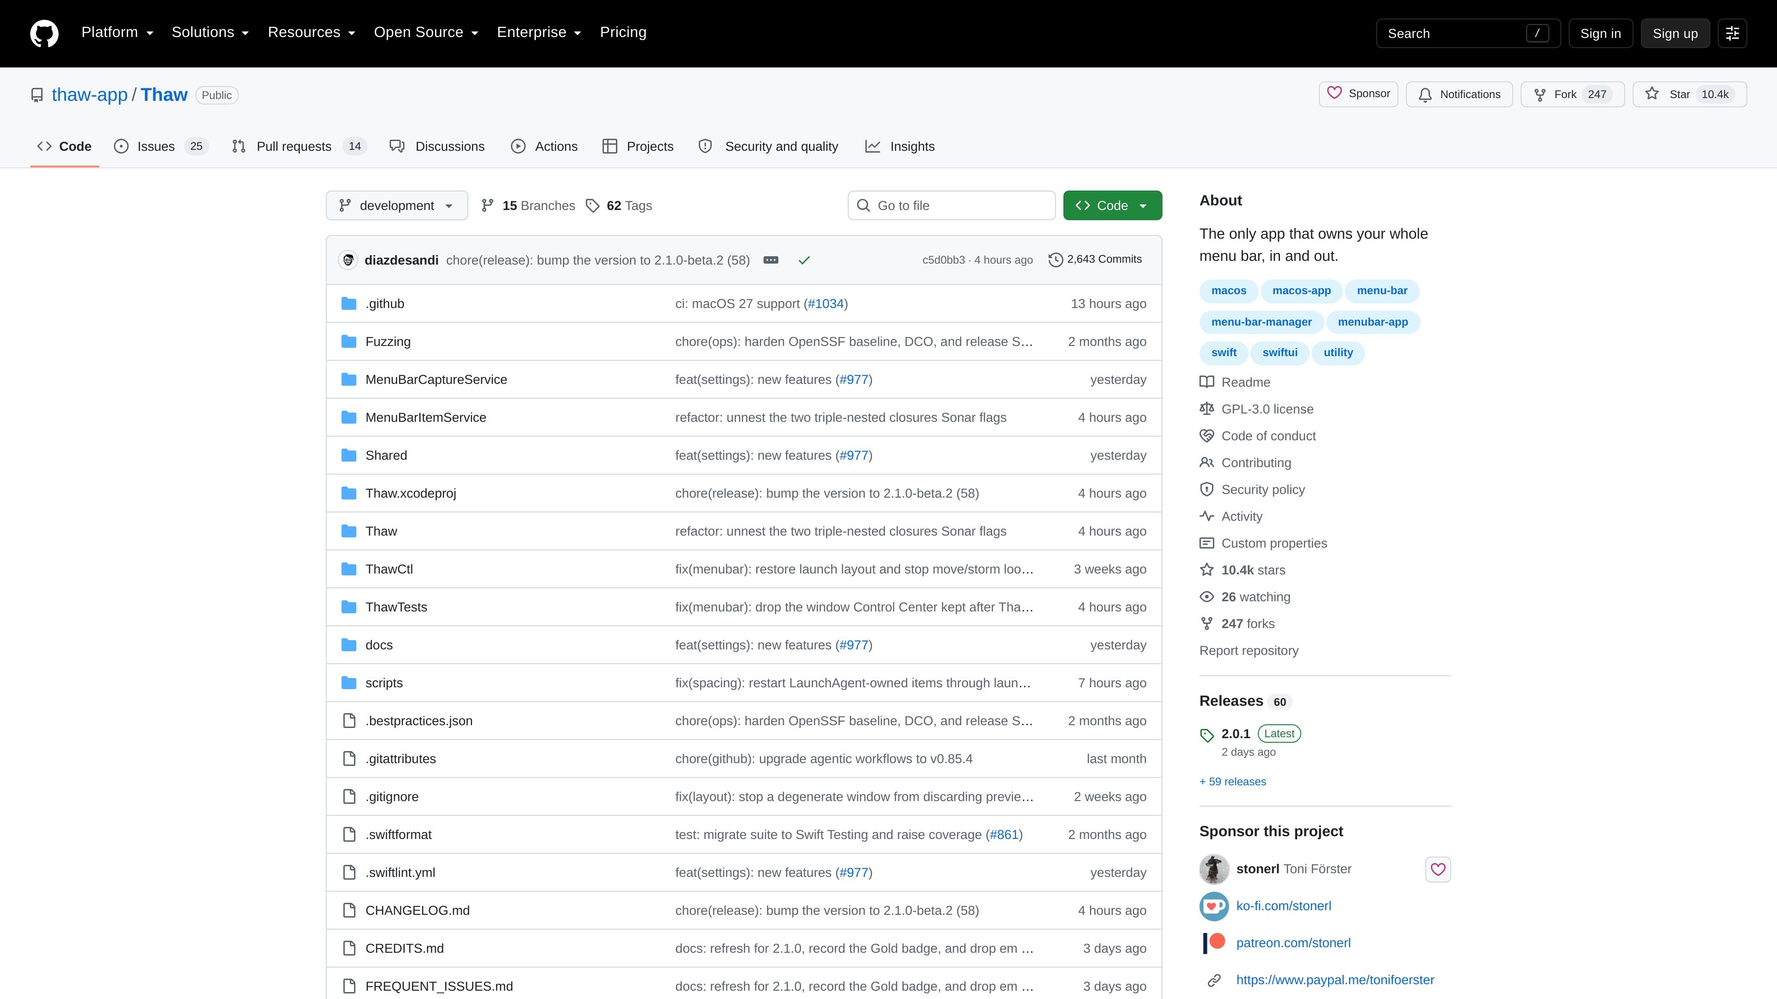Click diazdesandi's avatar image
1777x999 pixels.
tap(348, 260)
